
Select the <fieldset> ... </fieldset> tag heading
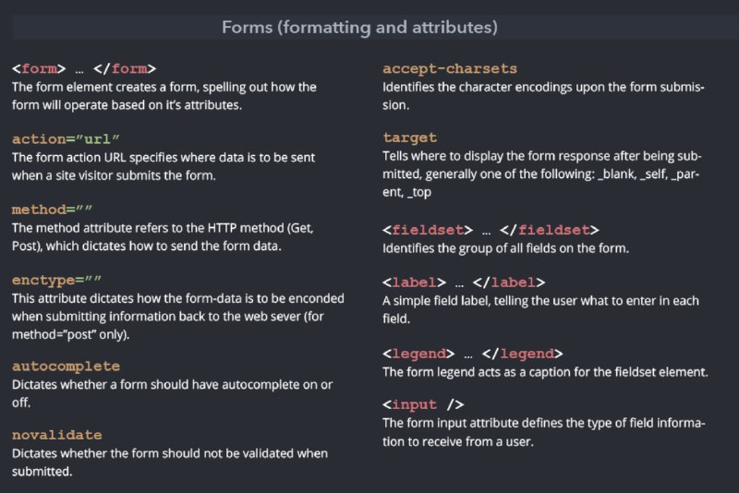pos(491,230)
